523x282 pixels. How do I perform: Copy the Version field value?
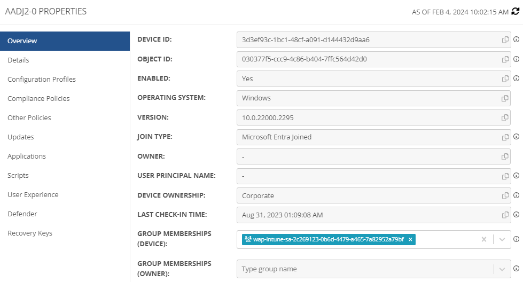505,117
